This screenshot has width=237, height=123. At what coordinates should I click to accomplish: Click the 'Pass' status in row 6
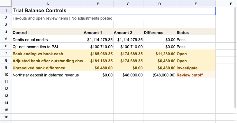point(196,46)
